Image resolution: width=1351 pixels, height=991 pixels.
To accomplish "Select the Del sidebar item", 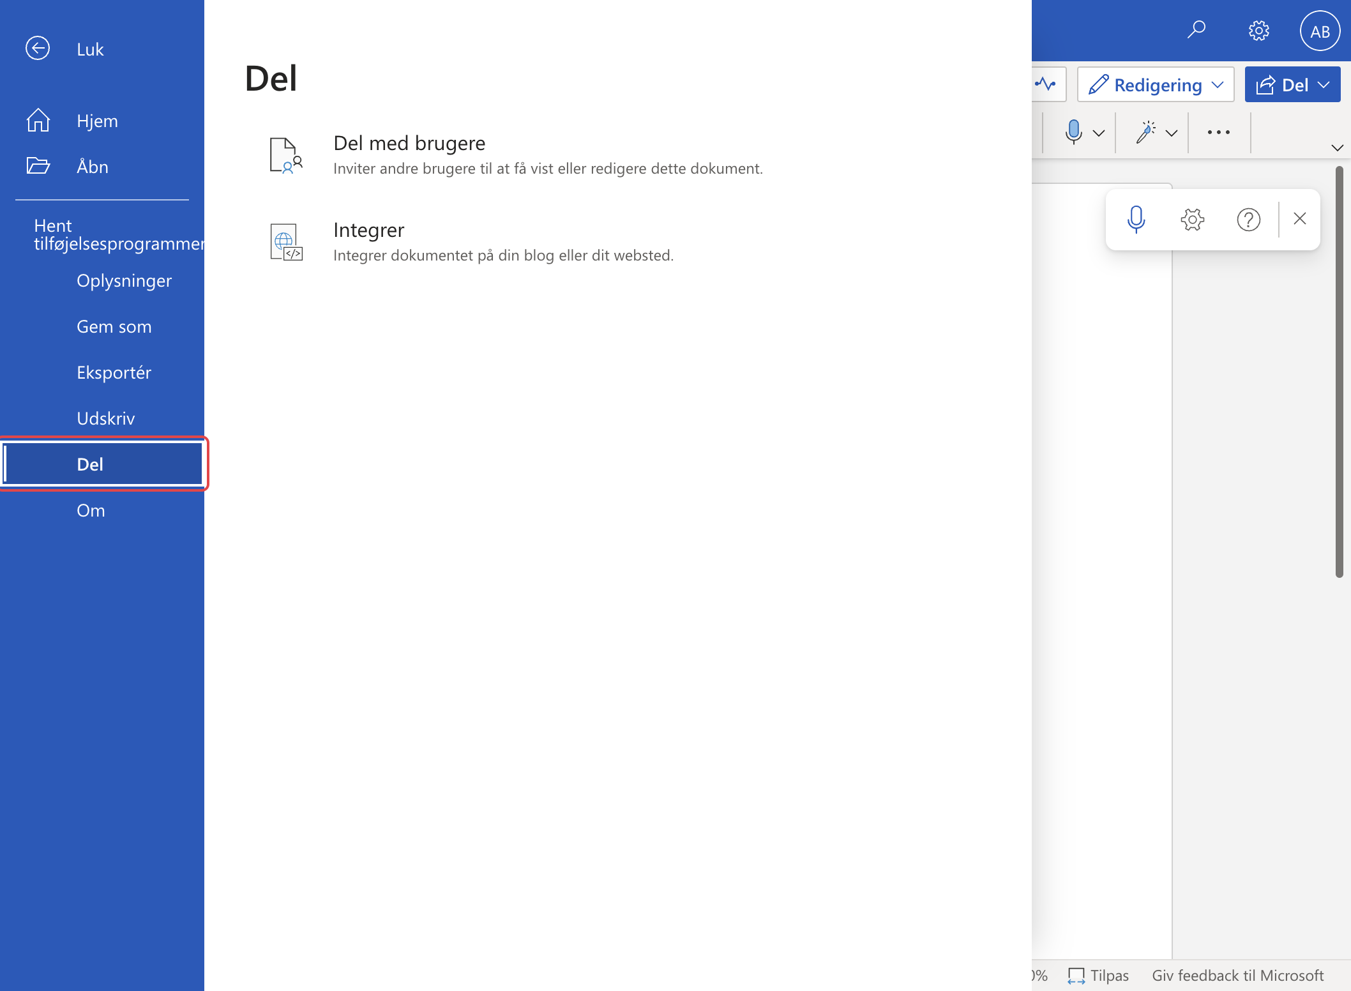I will point(103,464).
